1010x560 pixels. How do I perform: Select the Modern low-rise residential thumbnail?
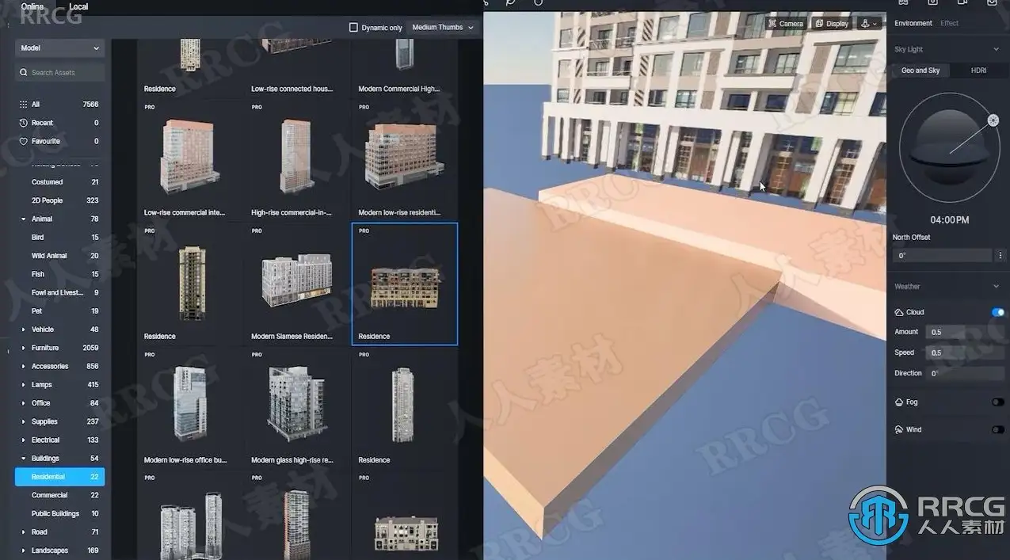click(x=405, y=161)
